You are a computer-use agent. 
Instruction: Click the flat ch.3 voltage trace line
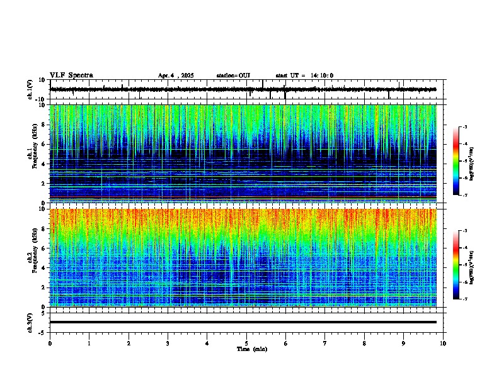(243, 322)
